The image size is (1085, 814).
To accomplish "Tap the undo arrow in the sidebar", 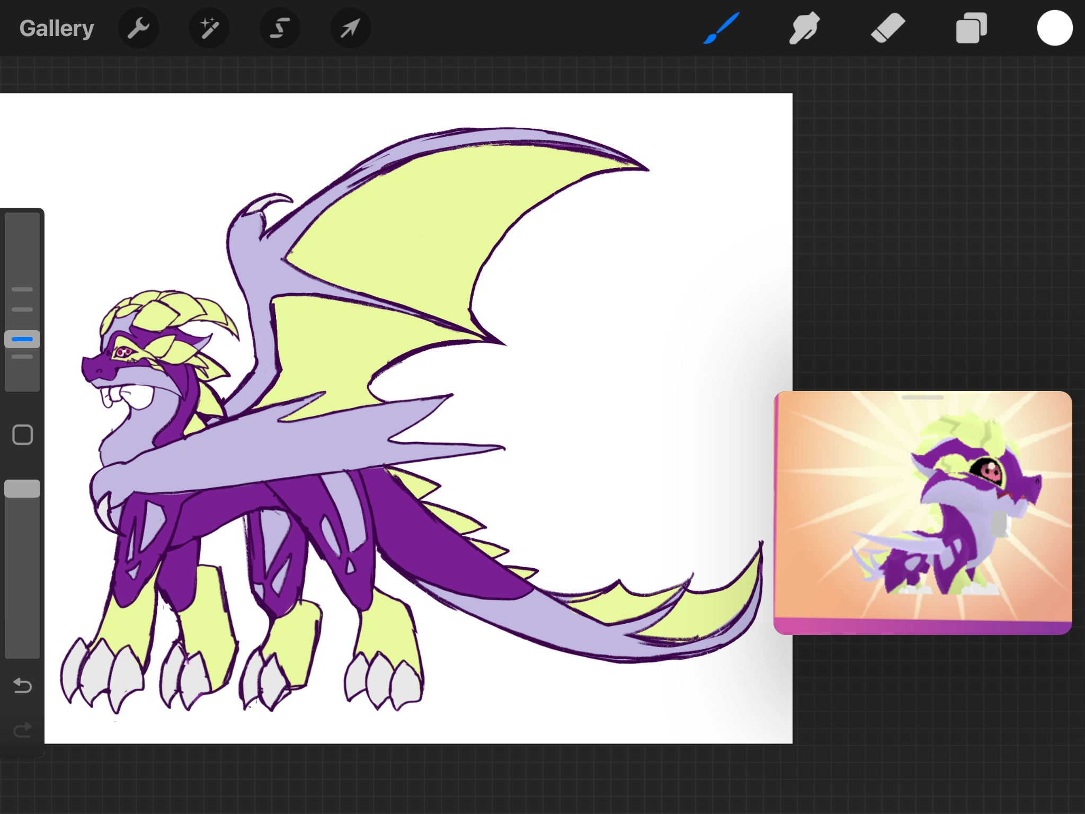I will pyautogui.click(x=21, y=686).
